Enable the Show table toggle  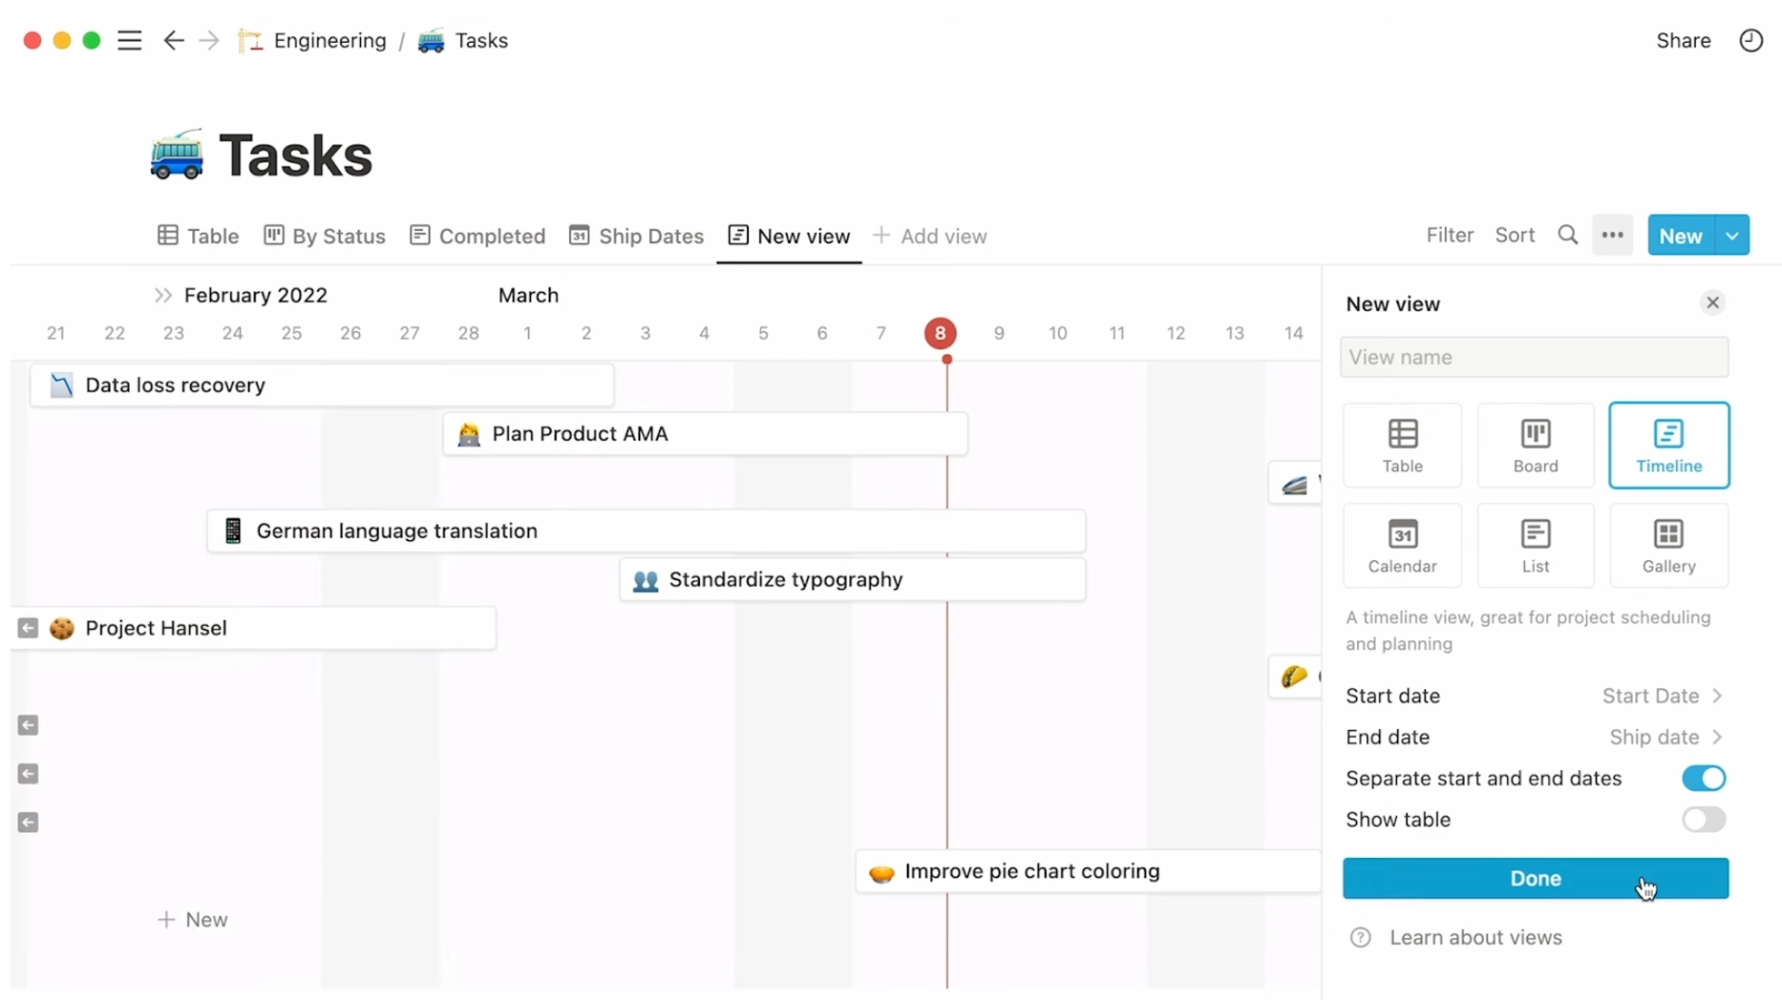tap(1703, 819)
